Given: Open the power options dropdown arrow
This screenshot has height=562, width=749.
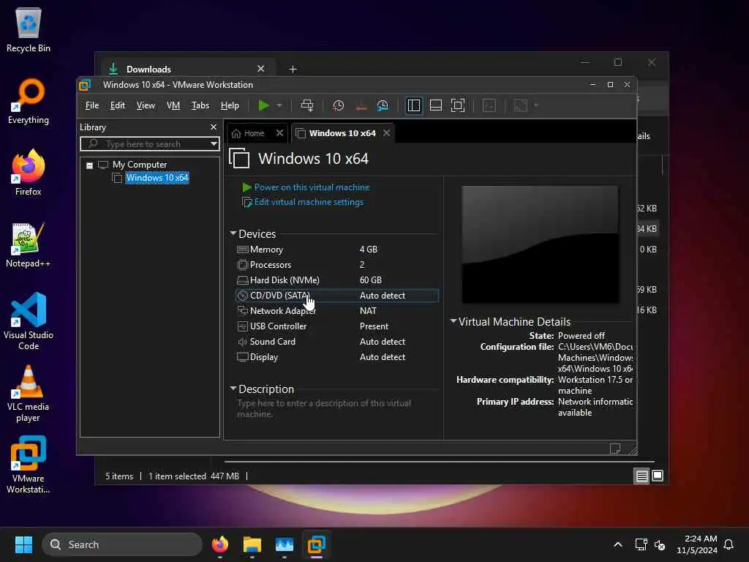Looking at the screenshot, I should coord(279,105).
